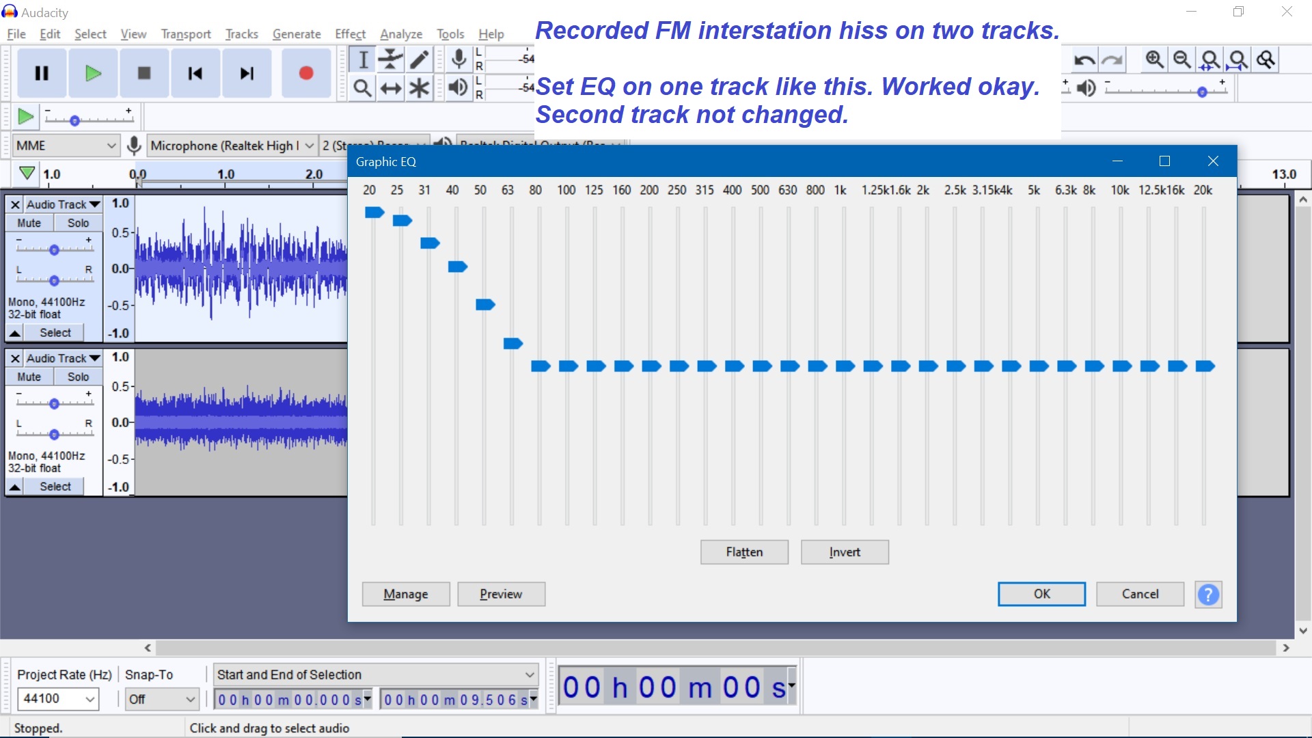Collapse the first track with up arrow
The width and height of the screenshot is (1312, 738).
tap(14, 333)
